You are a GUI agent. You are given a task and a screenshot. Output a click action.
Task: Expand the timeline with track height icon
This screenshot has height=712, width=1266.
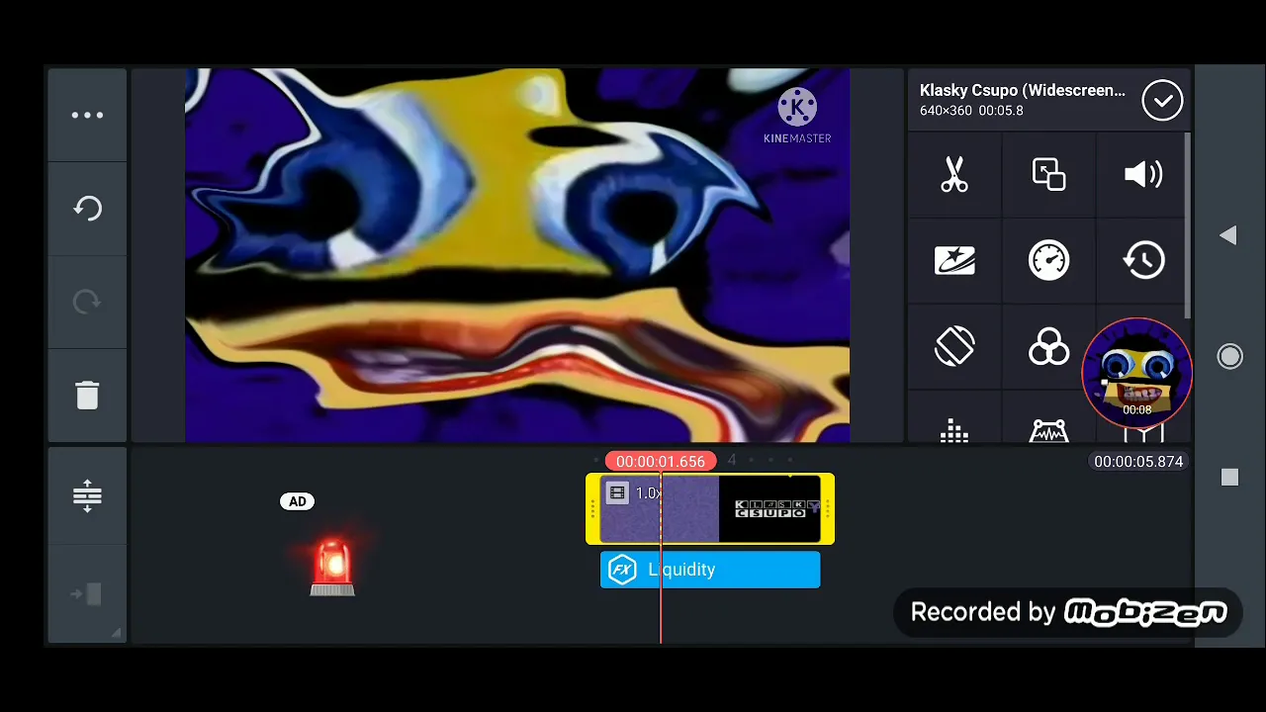click(x=87, y=495)
